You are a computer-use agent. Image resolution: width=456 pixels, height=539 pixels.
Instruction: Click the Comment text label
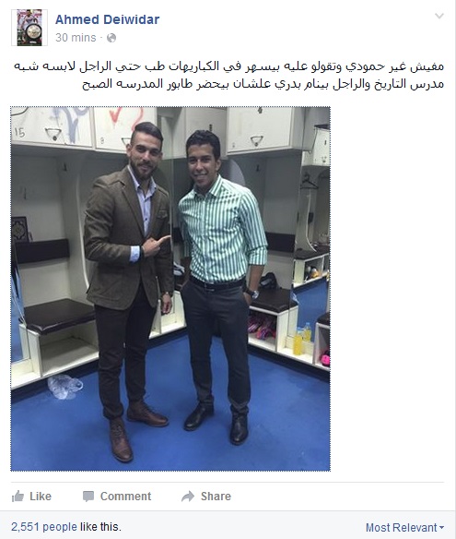pos(125,496)
